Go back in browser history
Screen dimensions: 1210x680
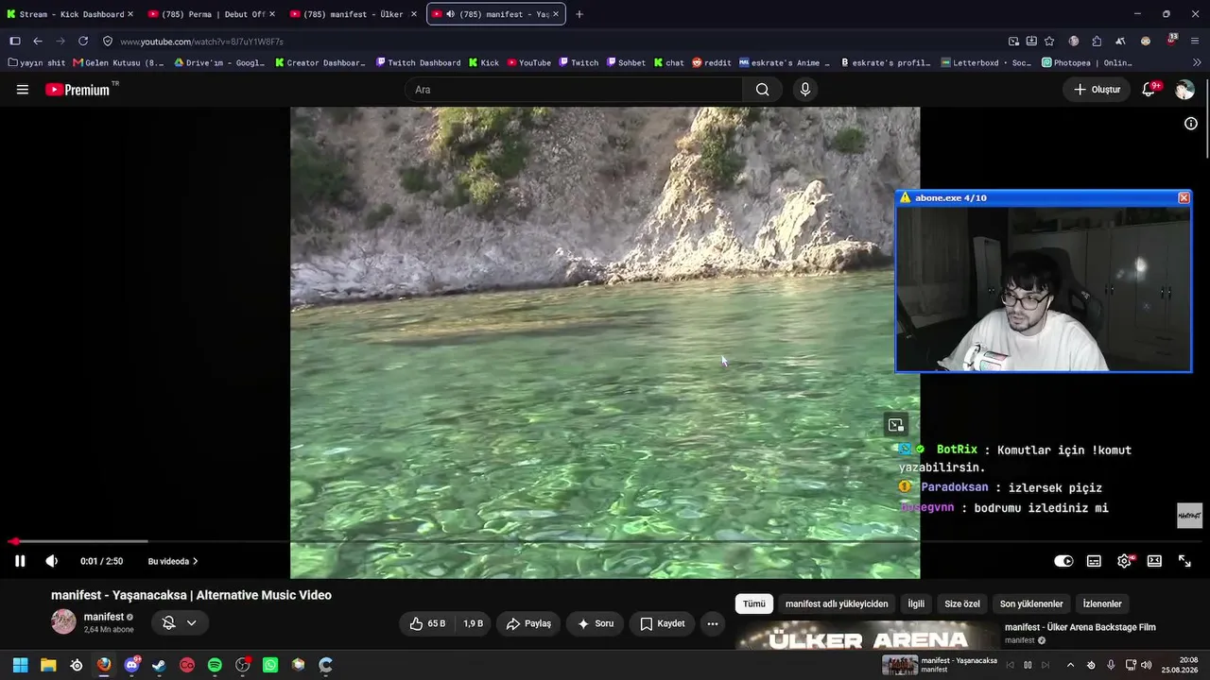pos(38,42)
